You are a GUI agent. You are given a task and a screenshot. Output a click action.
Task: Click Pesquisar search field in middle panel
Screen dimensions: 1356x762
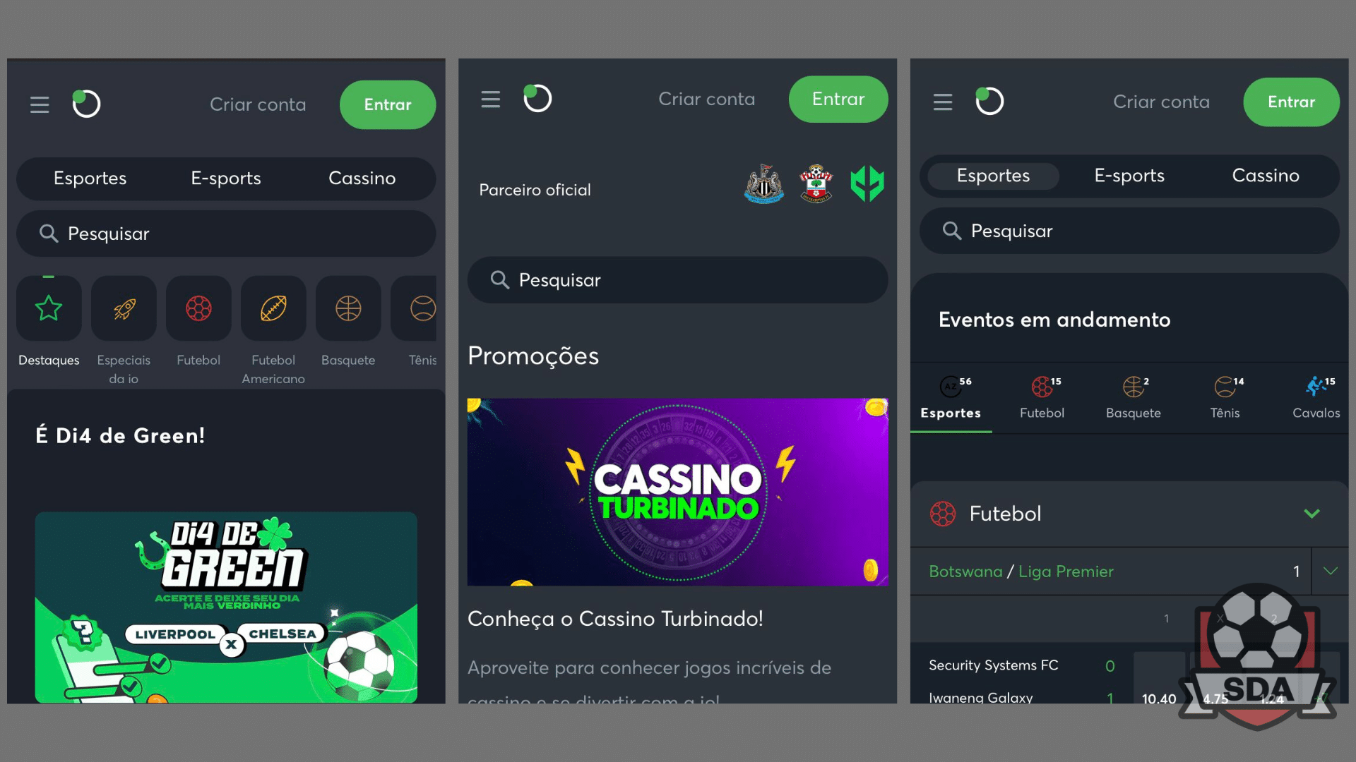tap(678, 280)
